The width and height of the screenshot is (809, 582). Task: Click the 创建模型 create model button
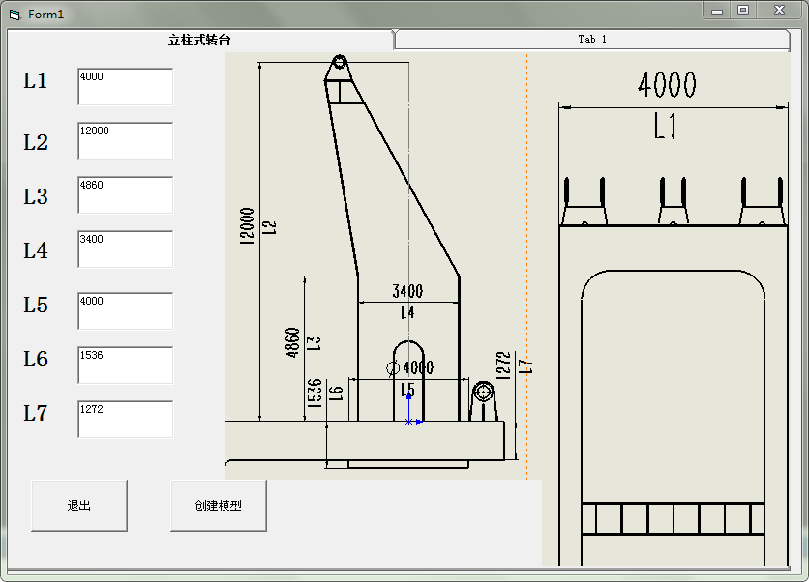click(218, 506)
